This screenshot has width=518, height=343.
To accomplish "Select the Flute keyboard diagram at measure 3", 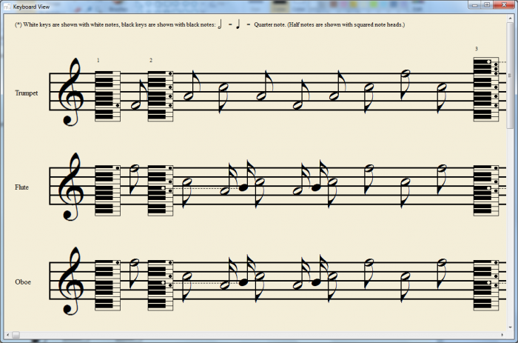I will click(486, 190).
